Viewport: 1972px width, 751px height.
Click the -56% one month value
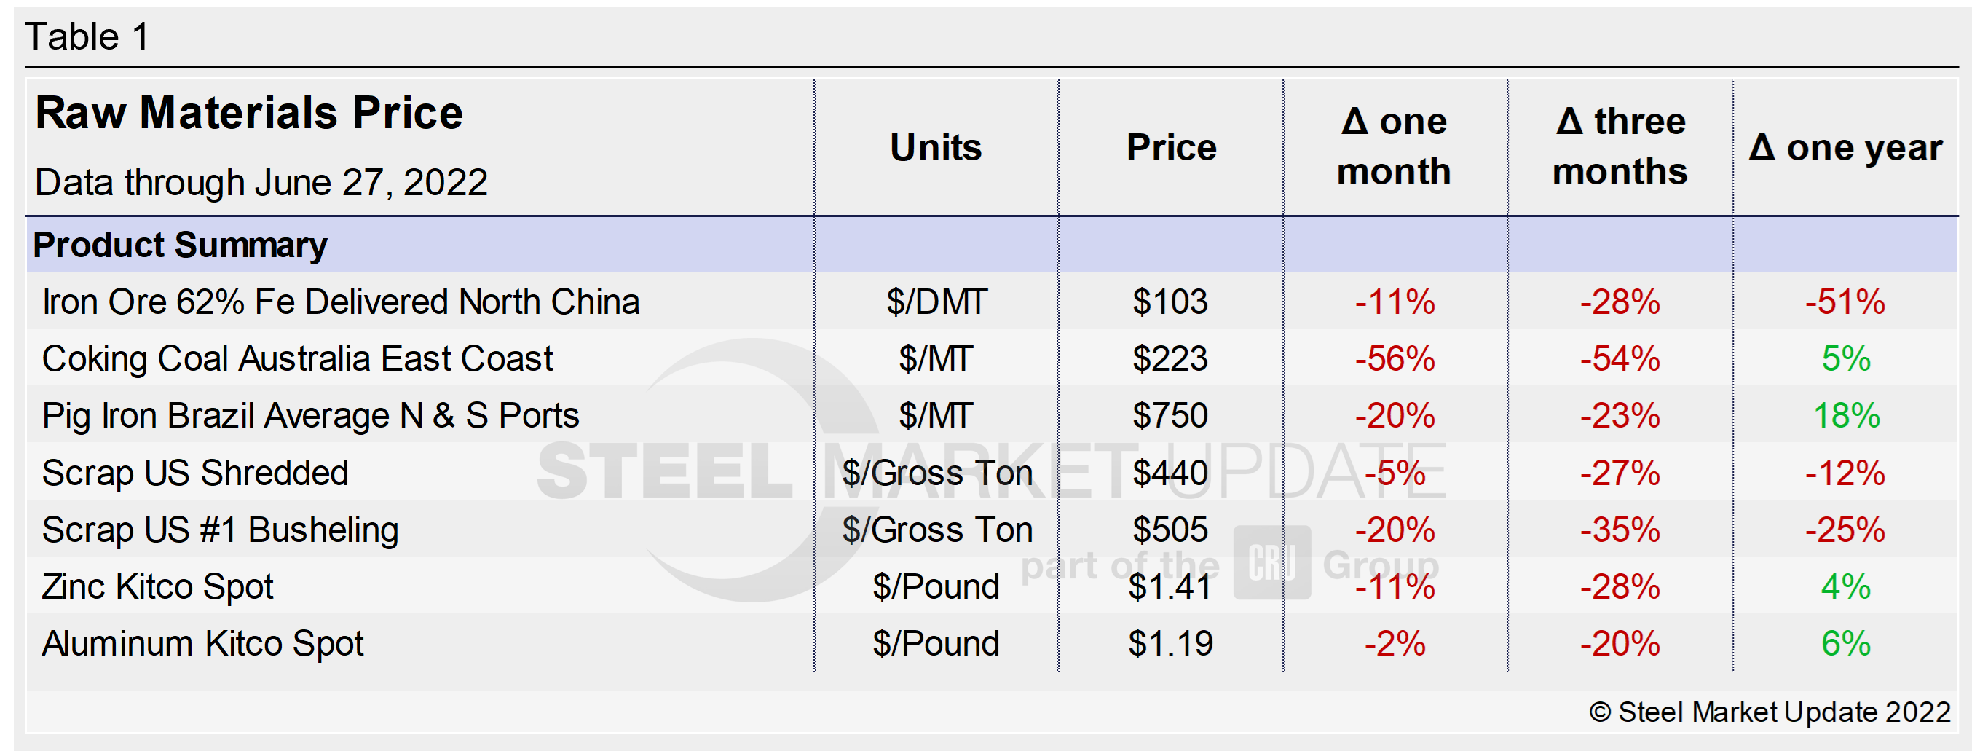1394,358
